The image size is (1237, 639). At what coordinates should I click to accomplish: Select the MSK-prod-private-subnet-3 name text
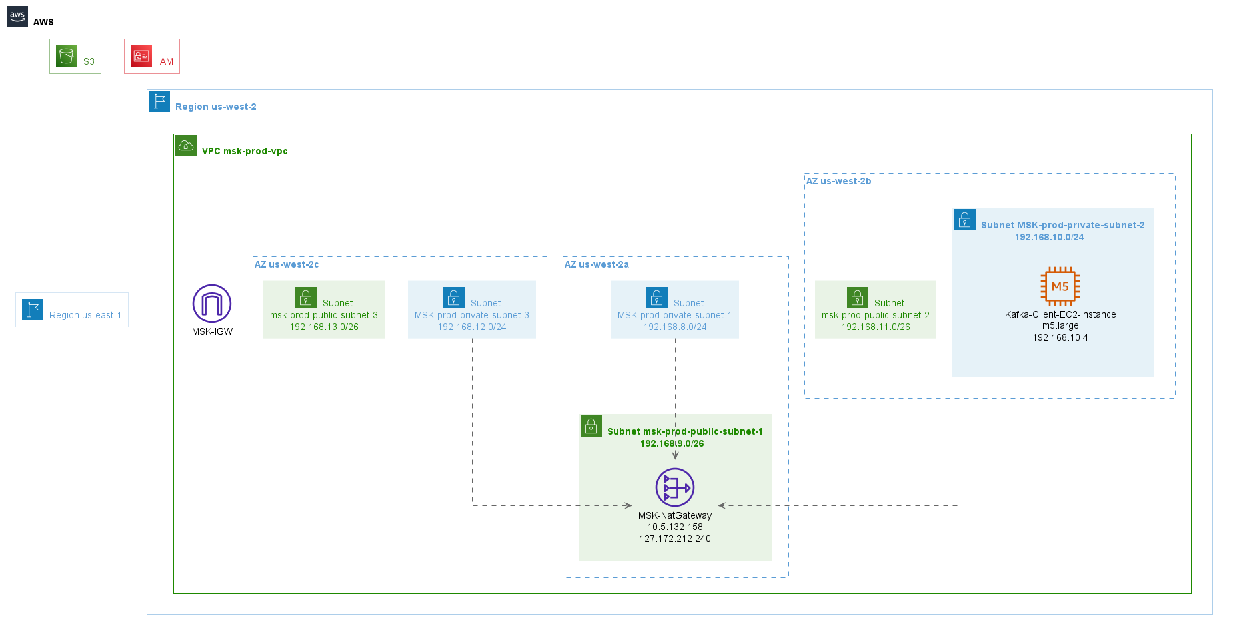point(472,315)
